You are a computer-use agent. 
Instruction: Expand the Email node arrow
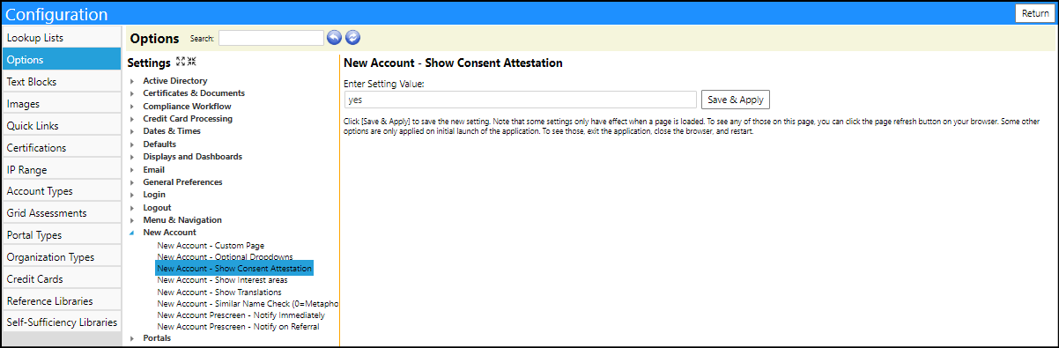132,170
